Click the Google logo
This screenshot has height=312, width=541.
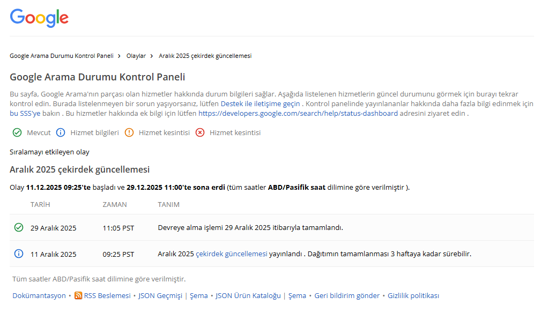pos(39,18)
